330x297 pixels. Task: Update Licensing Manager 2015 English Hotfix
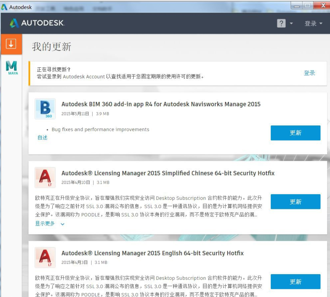click(296, 282)
